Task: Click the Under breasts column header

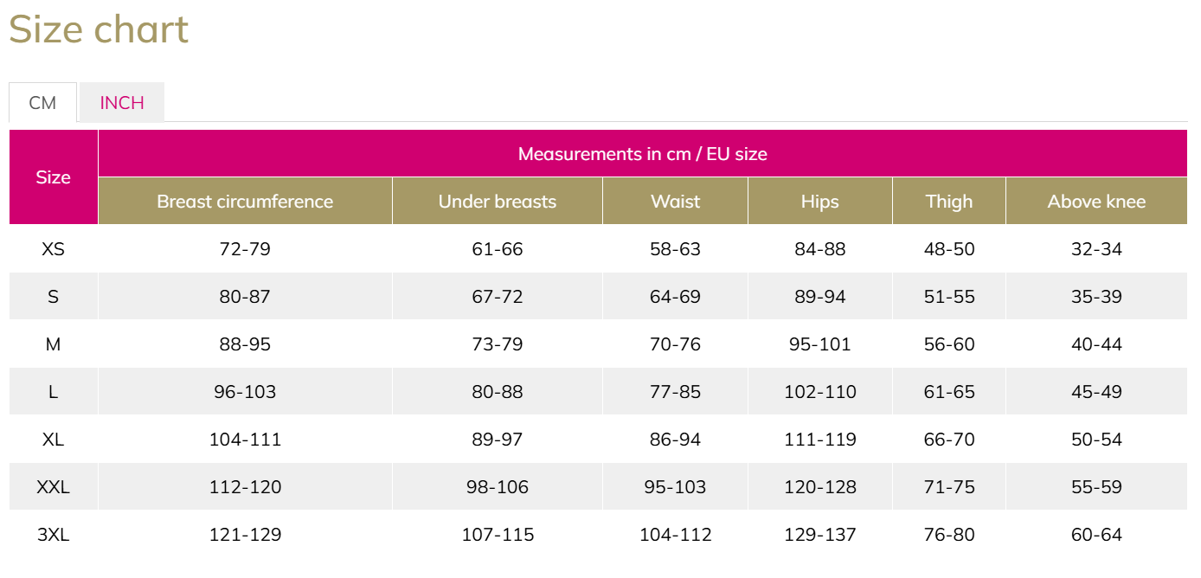Action: tap(498, 202)
